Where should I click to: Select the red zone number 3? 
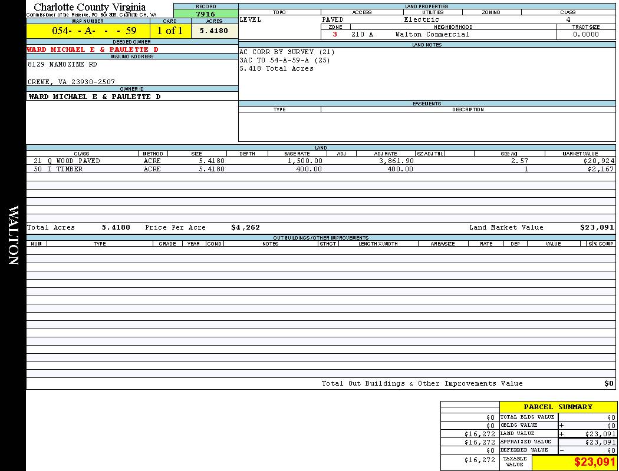click(x=335, y=34)
